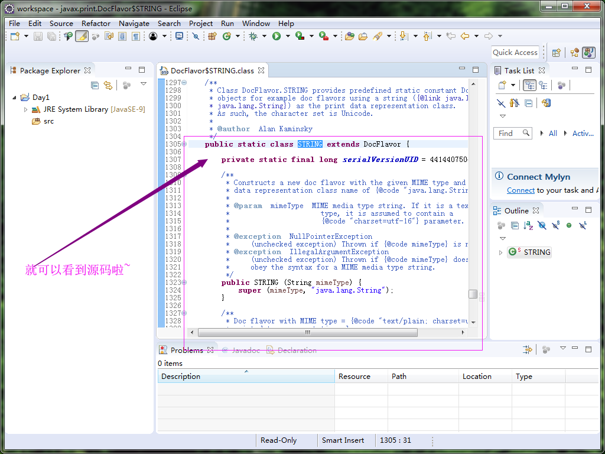Click Sort alphabetically icon in Outline
The height and width of the screenshot is (454, 605).
(x=528, y=225)
